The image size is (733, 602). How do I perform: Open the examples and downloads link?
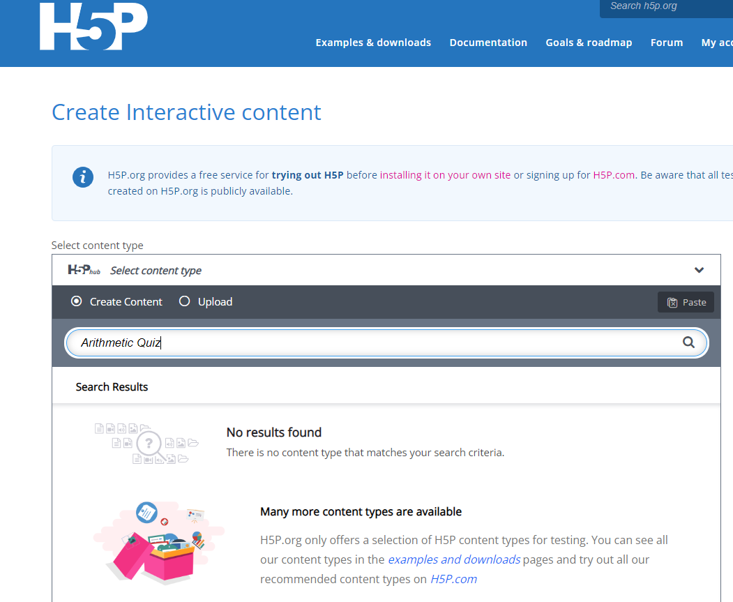[454, 559]
